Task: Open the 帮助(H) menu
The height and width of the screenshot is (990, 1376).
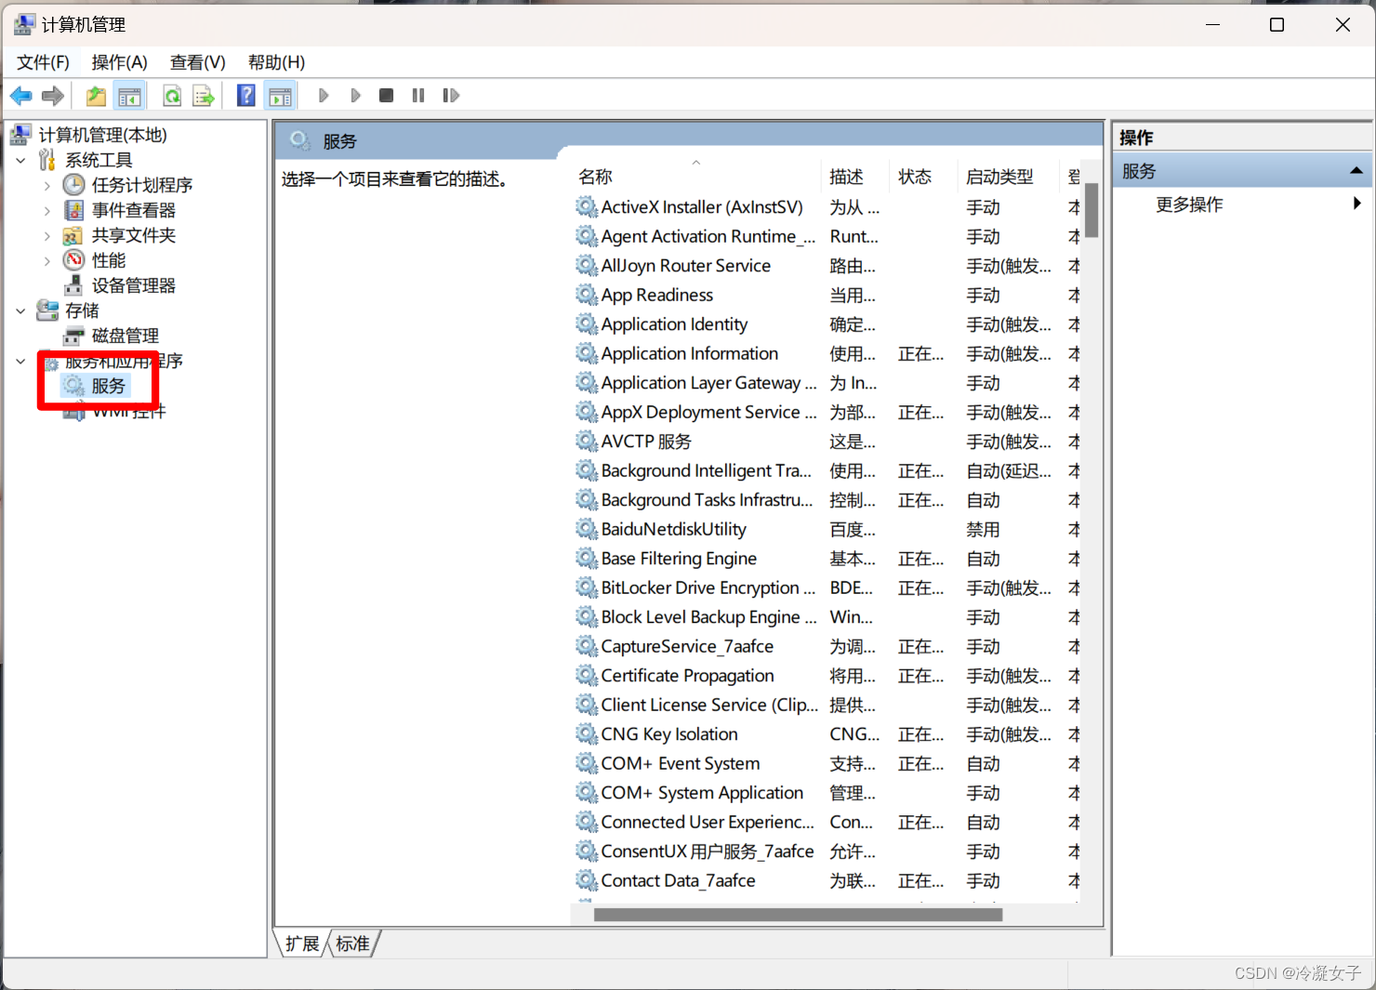Action: 276,62
